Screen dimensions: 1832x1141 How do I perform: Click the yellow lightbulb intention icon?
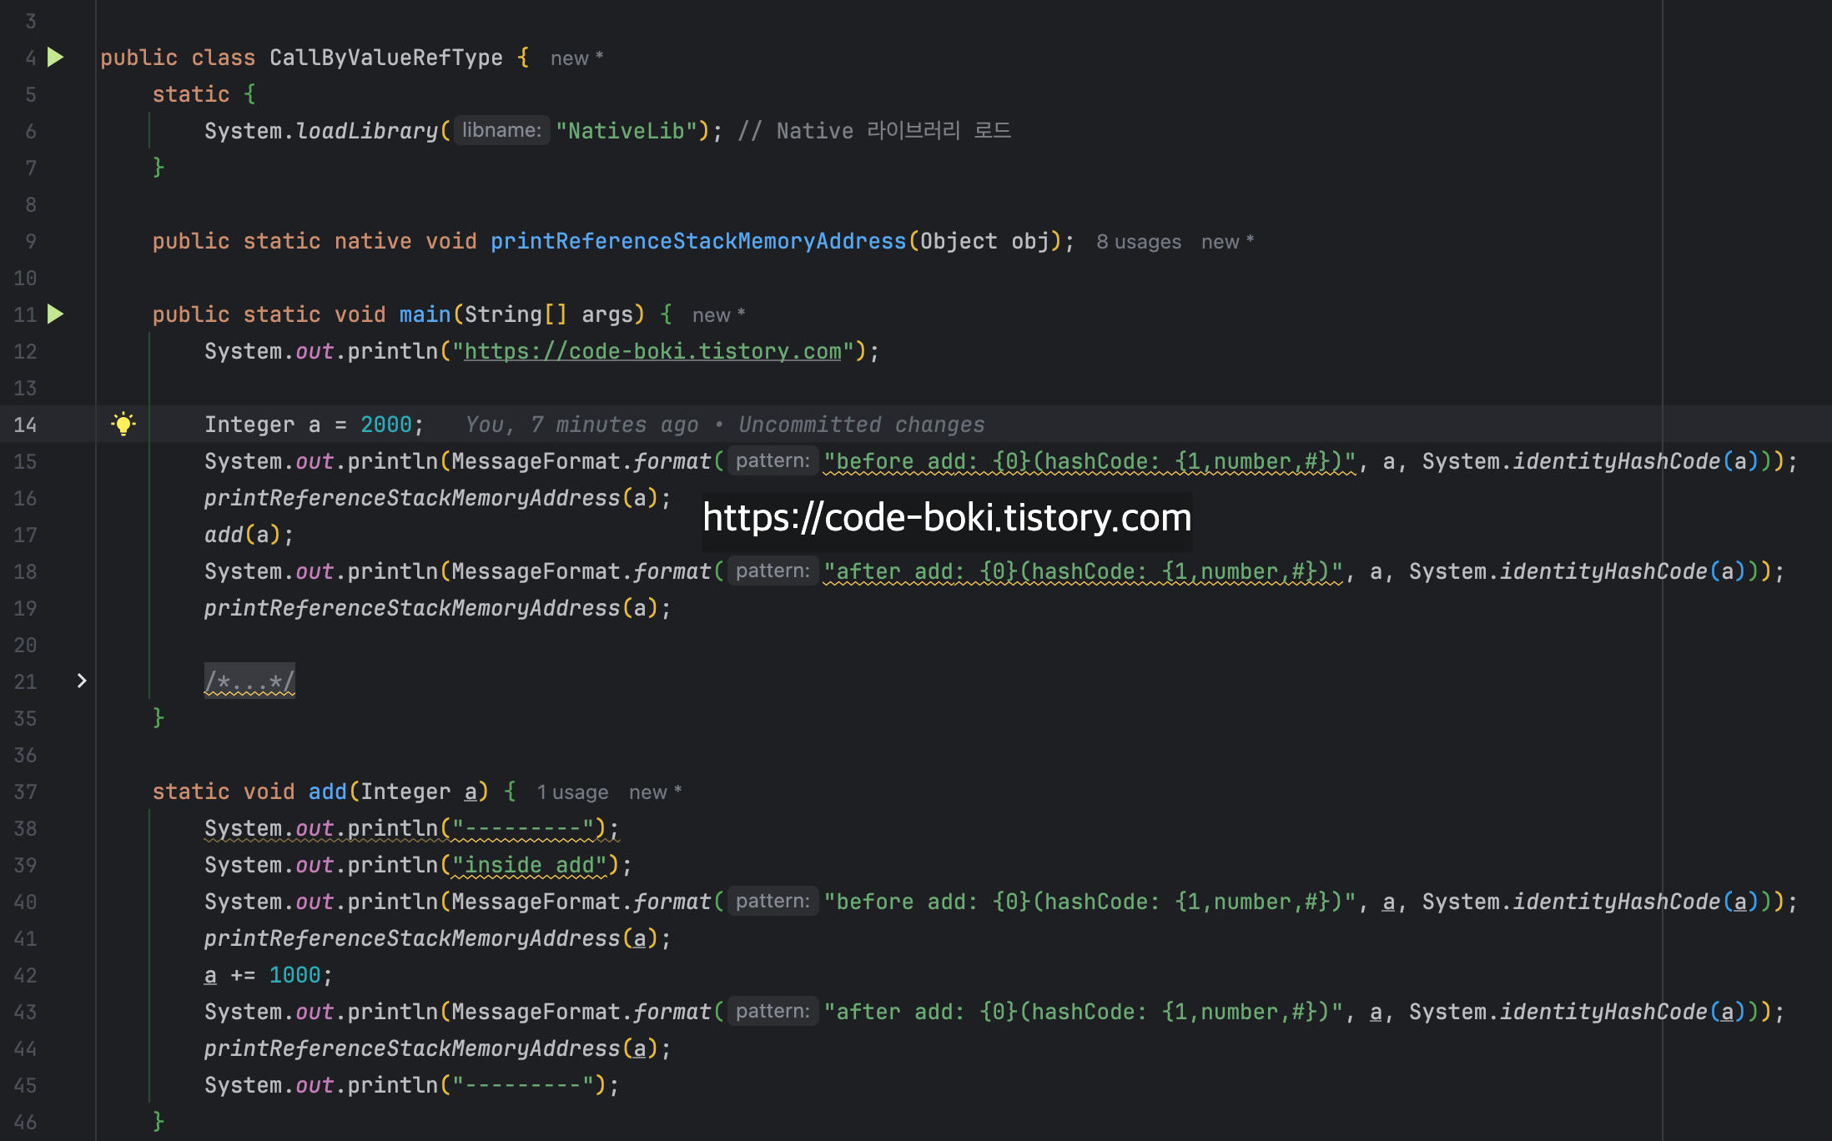click(123, 425)
